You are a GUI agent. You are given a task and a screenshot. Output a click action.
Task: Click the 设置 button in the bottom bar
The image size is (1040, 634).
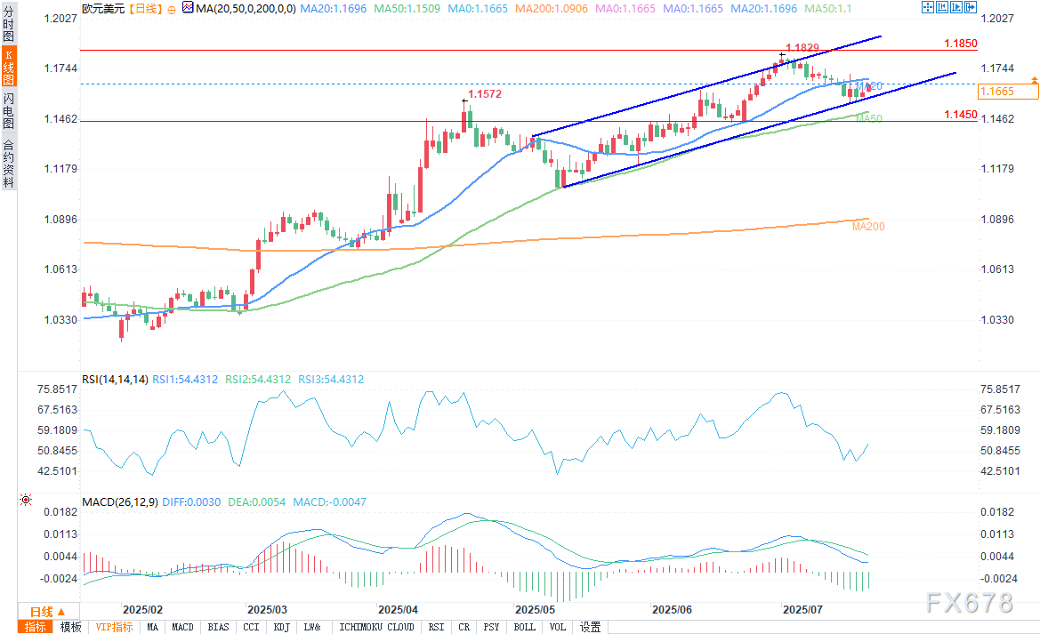point(590,627)
